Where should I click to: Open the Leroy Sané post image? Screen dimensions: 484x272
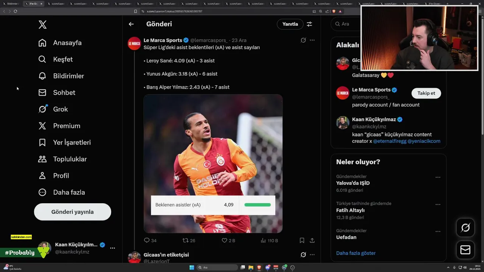click(x=213, y=164)
